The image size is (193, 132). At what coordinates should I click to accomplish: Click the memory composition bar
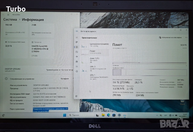coord(150,72)
